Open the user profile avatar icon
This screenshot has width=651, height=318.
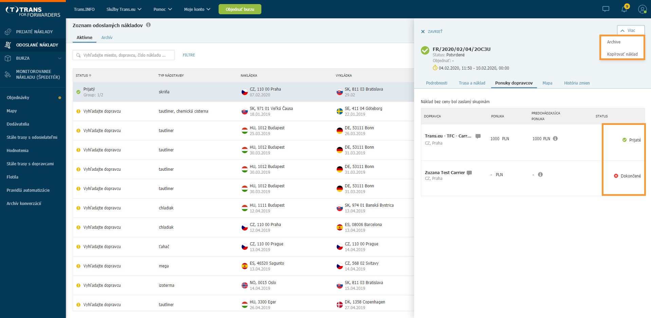(642, 9)
